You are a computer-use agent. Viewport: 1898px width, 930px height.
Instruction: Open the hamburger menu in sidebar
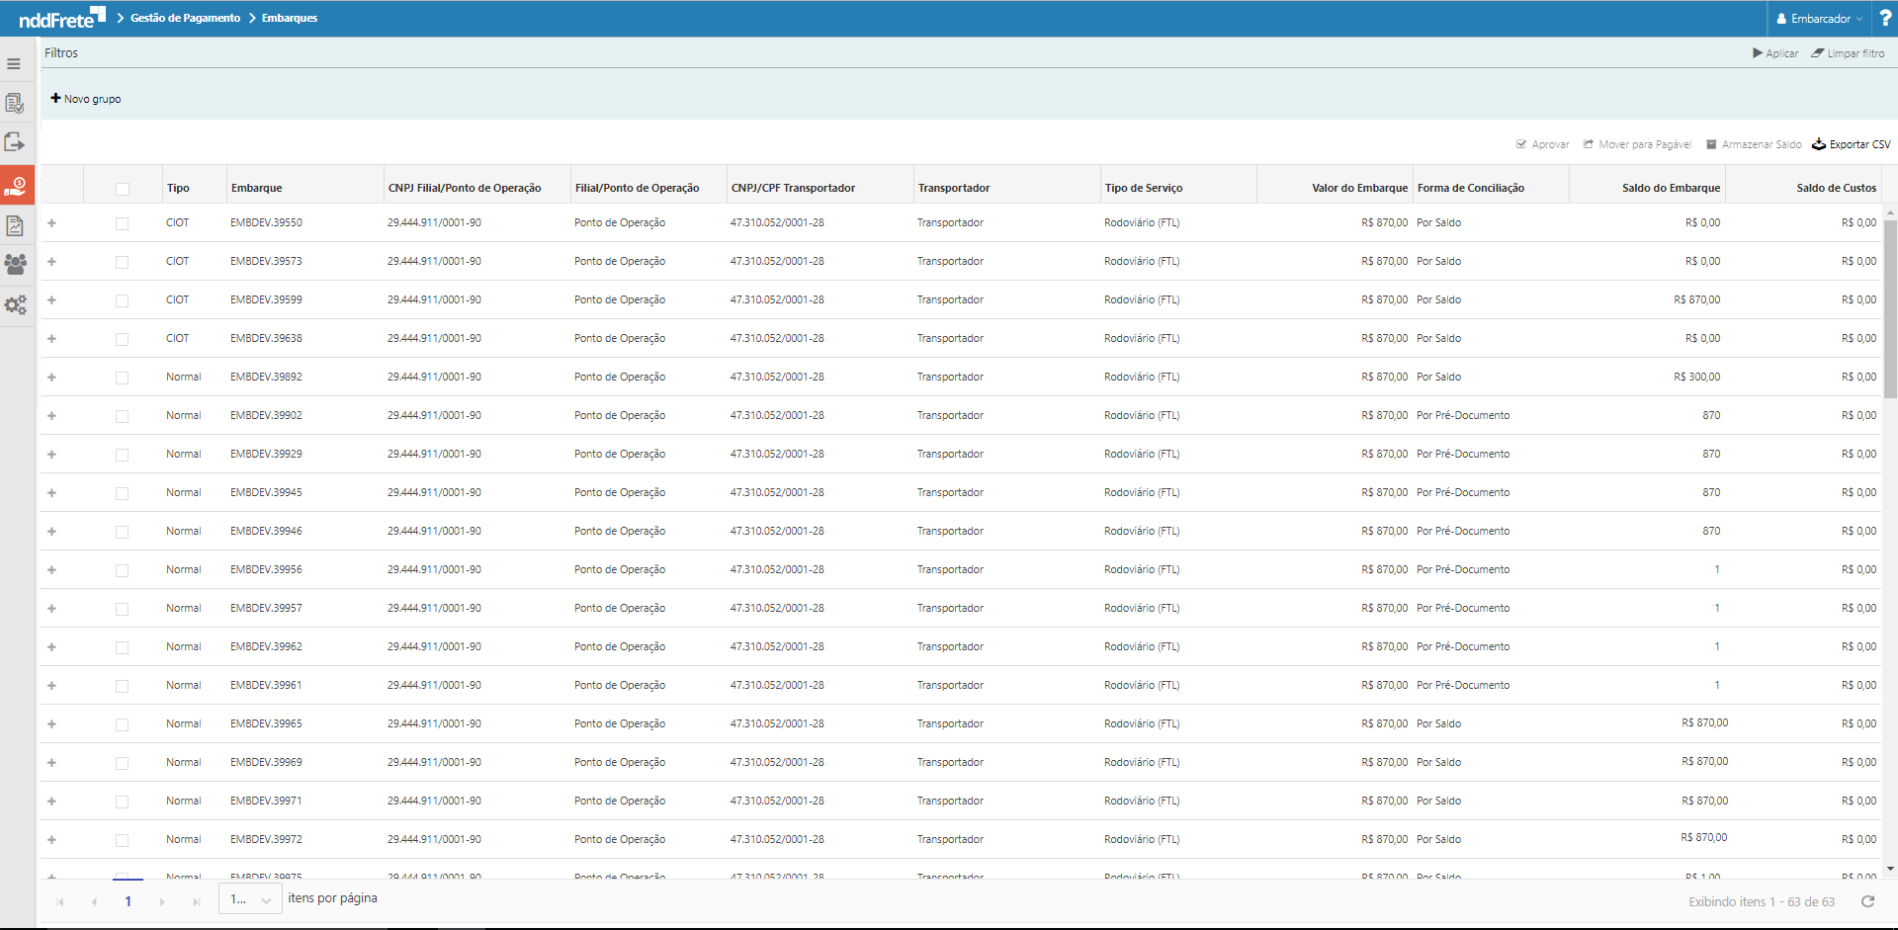pyautogui.click(x=14, y=64)
